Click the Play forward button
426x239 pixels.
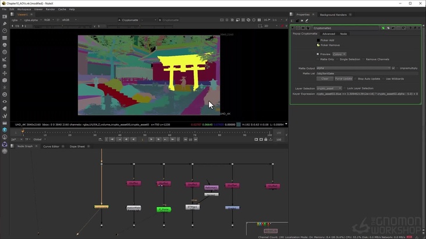pos(151,139)
